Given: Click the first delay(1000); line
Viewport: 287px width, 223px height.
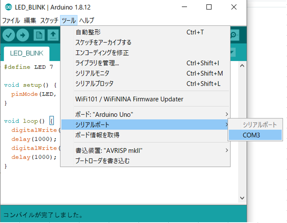Looking at the screenshot, I should tap(34, 139).
